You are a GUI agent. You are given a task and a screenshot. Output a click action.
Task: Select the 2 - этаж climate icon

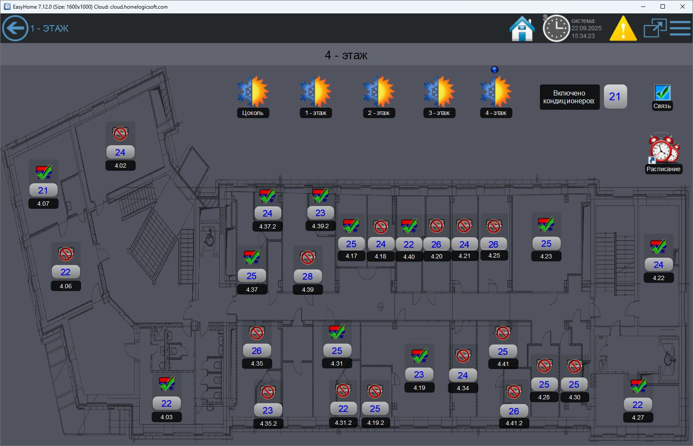(379, 92)
